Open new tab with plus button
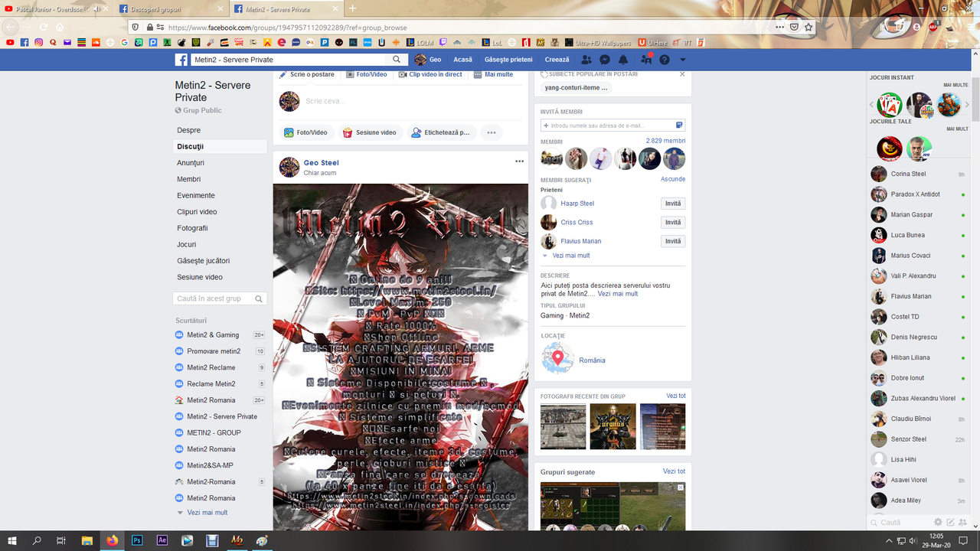 [x=352, y=8]
